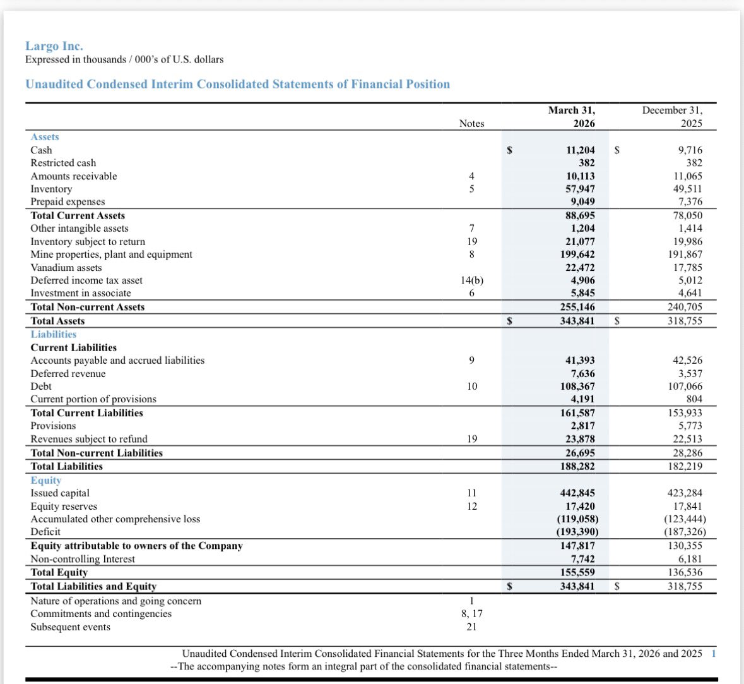The image size is (744, 684).
Task: Click the blue page number 1 in footer
Action: [714, 654]
